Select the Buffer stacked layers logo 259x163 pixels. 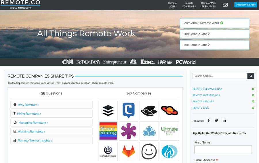point(108,110)
